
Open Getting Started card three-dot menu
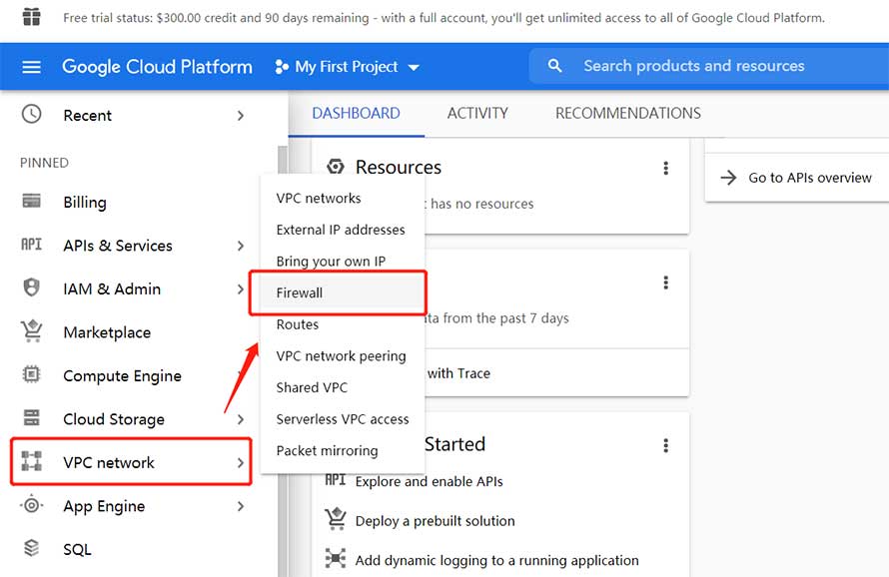665,445
